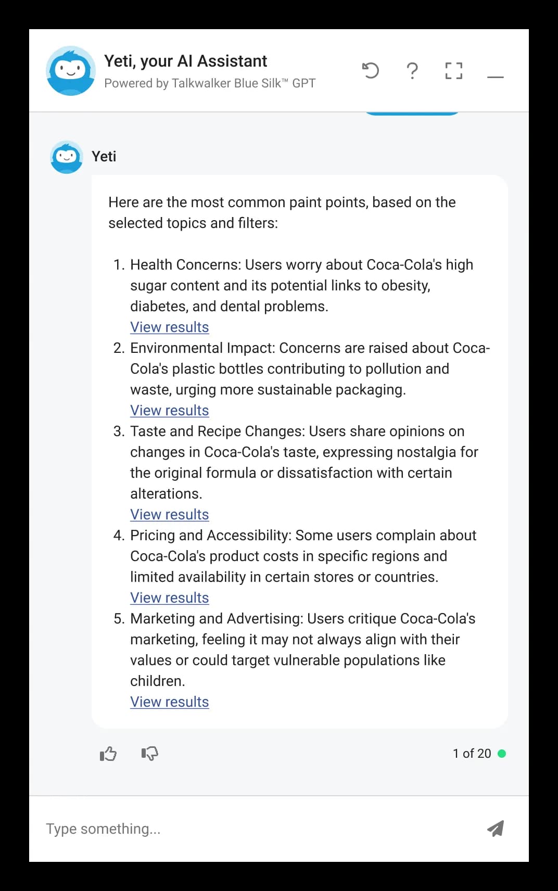This screenshot has width=558, height=891.
Task: Give the response a thumbs up
Action: 108,753
